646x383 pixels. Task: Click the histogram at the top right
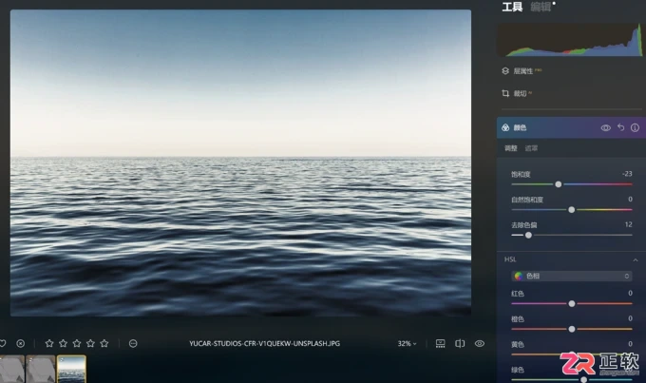[x=571, y=40]
